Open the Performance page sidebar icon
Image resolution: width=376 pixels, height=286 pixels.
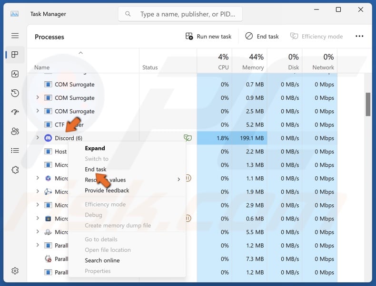[x=15, y=74]
